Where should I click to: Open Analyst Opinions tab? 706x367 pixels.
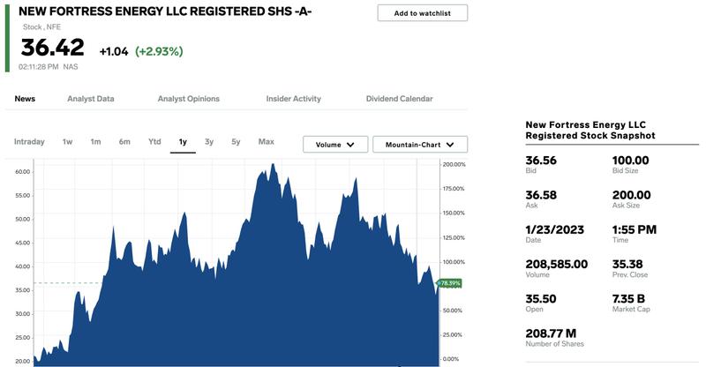188,99
